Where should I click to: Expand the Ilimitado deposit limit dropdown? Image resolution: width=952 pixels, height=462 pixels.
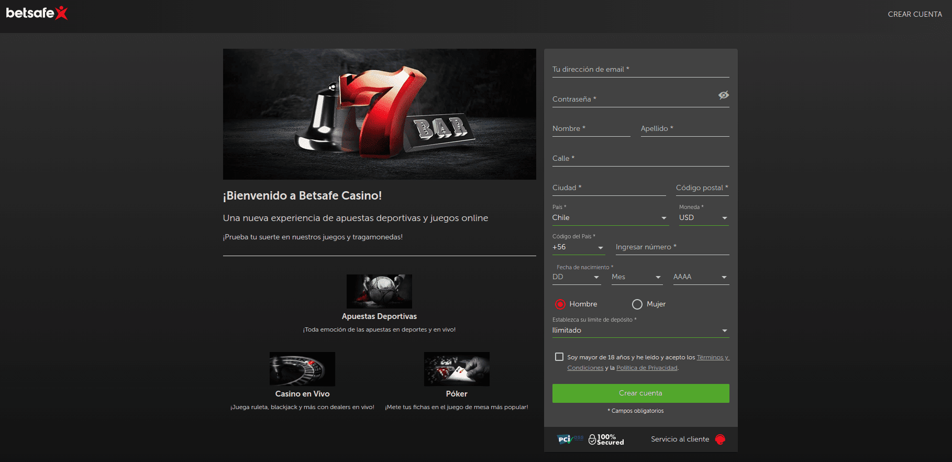(x=641, y=331)
